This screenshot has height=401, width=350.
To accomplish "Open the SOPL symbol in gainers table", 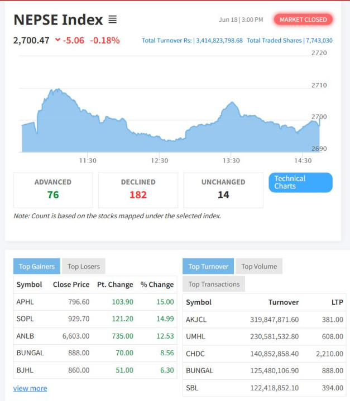I will point(25,319).
